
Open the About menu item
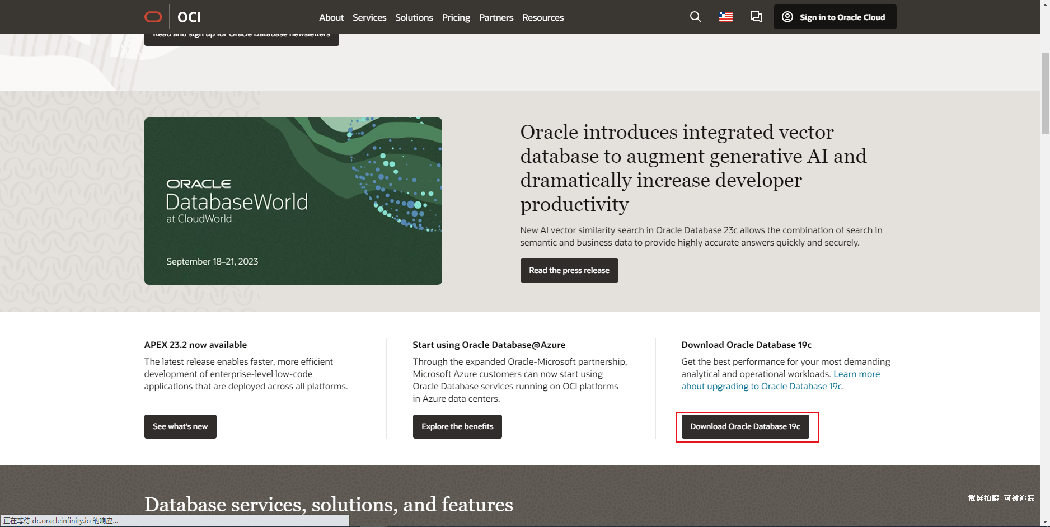[331, 17]
